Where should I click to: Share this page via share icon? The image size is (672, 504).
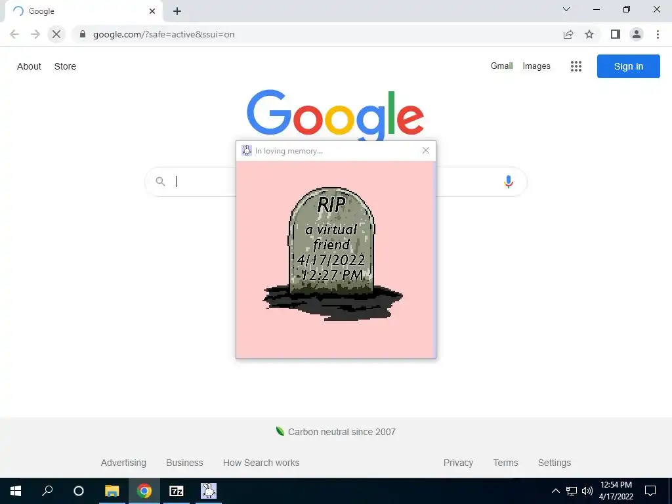[568, 34]
